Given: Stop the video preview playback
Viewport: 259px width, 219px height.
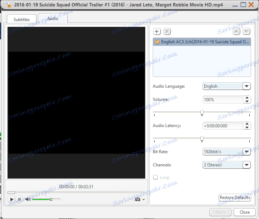Looking at the screenshot, I should coord(19,199).
